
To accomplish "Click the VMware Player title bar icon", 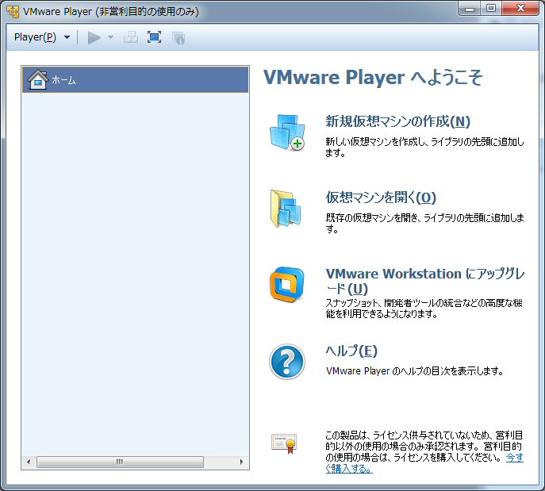I will 13,11.
